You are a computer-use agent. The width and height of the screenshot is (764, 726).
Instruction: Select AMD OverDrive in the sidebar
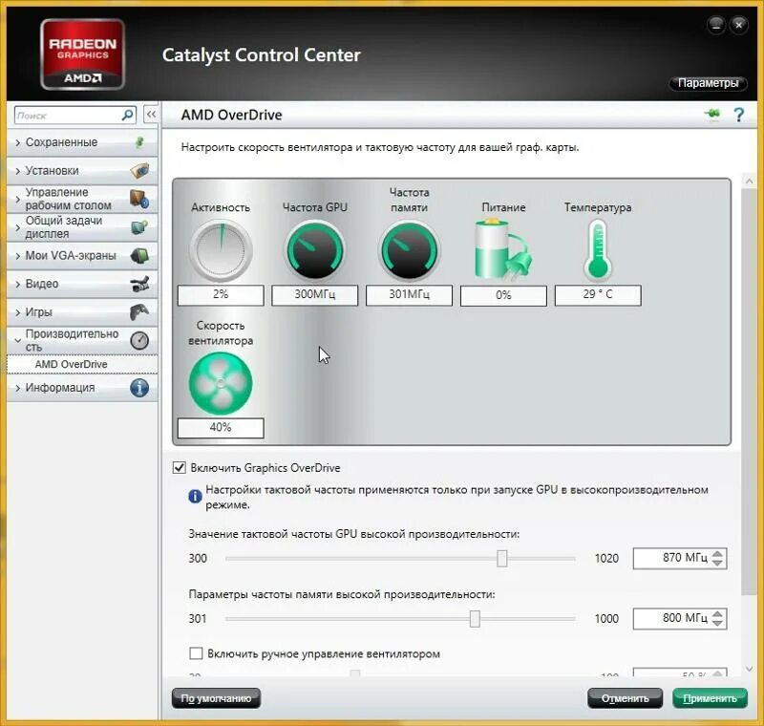[x=82, y=365]
